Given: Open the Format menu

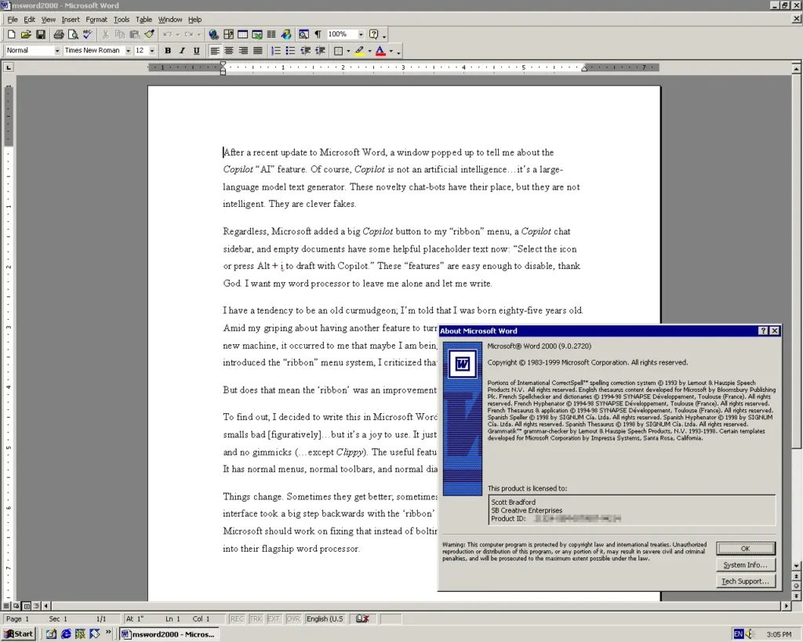Looking at the screenshot, I should [96, 20].
